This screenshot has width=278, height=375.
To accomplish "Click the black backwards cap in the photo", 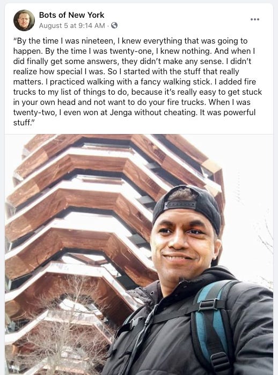I will [x=187, y=206].
